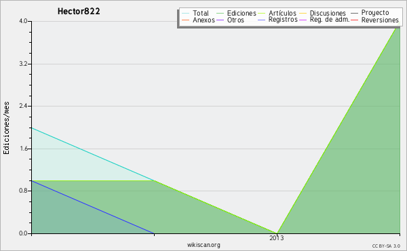The height and width of the screenshot is (251, 407).
Task: Click the Proyecto legend label
Action: click(x=375, y=13)
